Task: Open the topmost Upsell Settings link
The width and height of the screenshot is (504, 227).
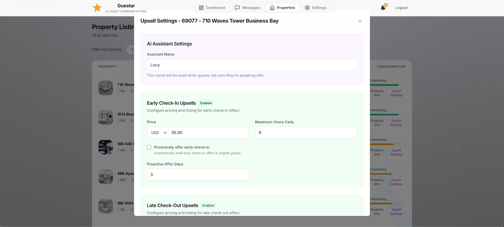Action: coord(396,93)
